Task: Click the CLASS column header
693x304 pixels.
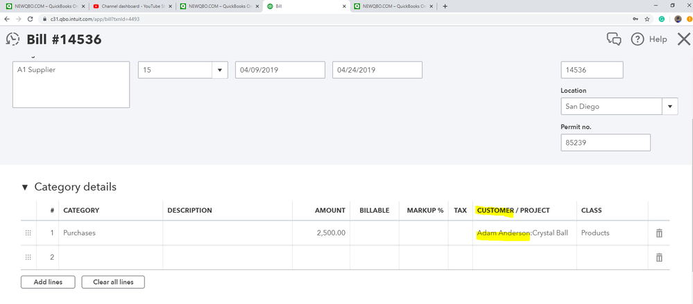Action: click(x=591, y=211)
